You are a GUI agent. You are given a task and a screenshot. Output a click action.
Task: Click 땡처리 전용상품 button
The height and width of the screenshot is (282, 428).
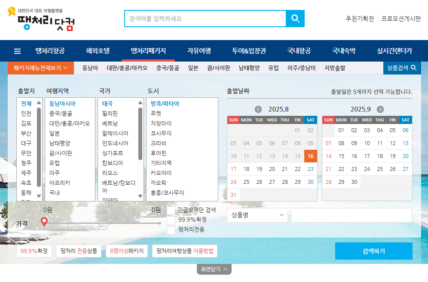(79, 251)
